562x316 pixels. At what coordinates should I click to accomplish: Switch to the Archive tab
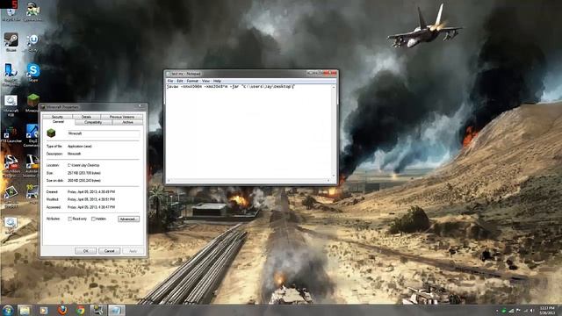pos(127,122)
